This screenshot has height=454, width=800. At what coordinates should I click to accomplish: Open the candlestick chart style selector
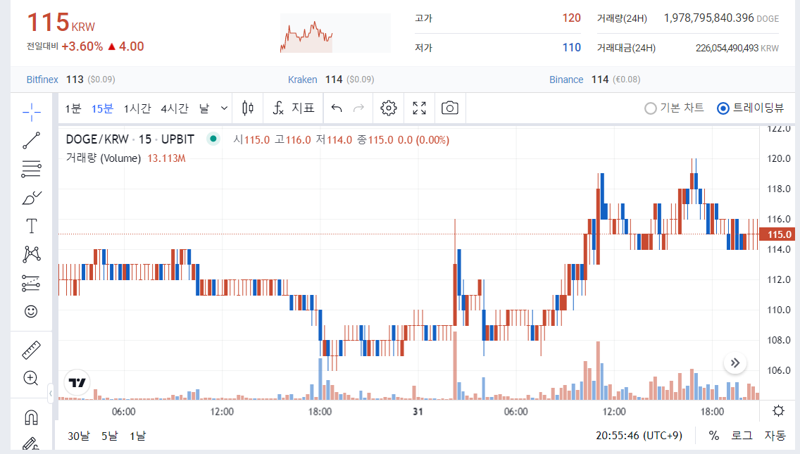point(248,108)
